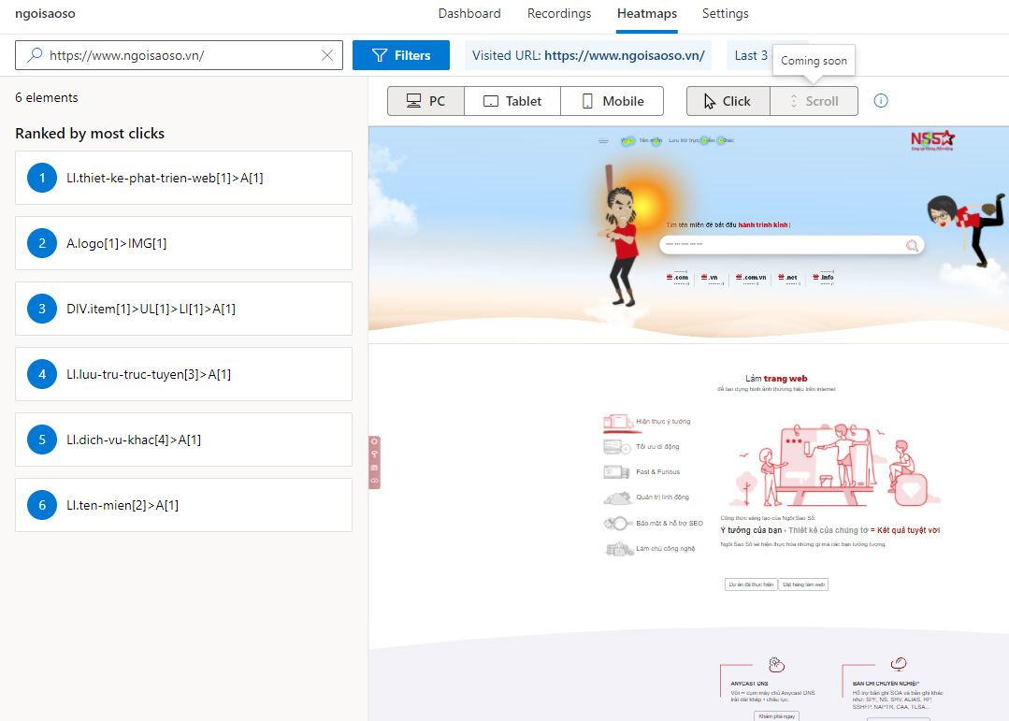
Task: Click the magnifier icon in URL search box
Action: click(35, 55)
